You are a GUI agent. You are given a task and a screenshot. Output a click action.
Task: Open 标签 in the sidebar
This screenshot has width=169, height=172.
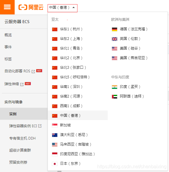[8, 59]
